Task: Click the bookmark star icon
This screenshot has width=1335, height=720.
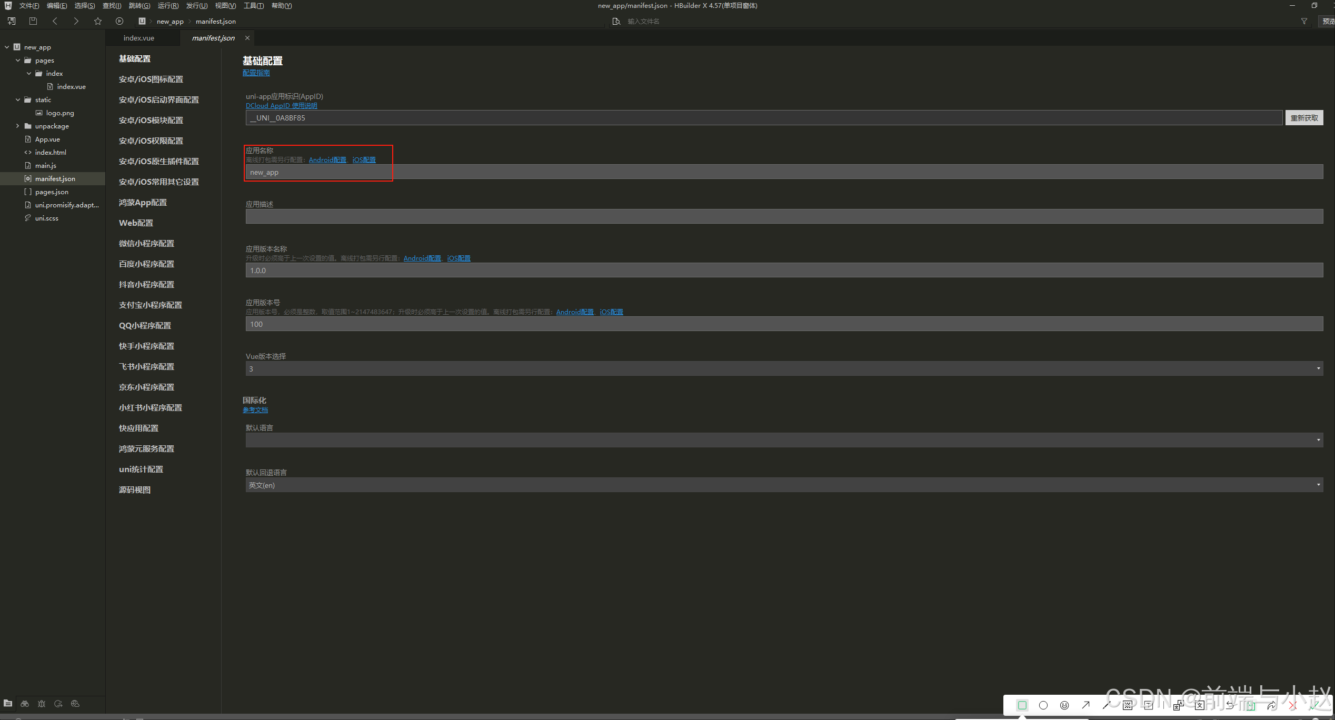Action: point(98,21)
